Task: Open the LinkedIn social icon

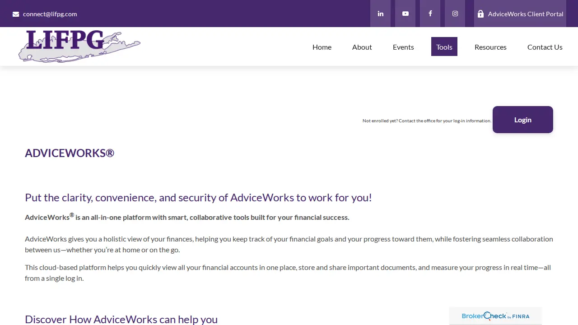Action: click(380, 14)
